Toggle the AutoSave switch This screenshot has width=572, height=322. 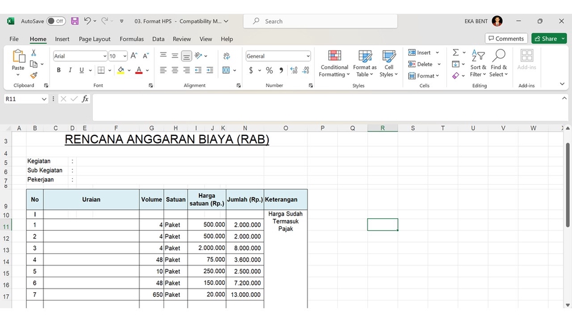coord(56,21)
